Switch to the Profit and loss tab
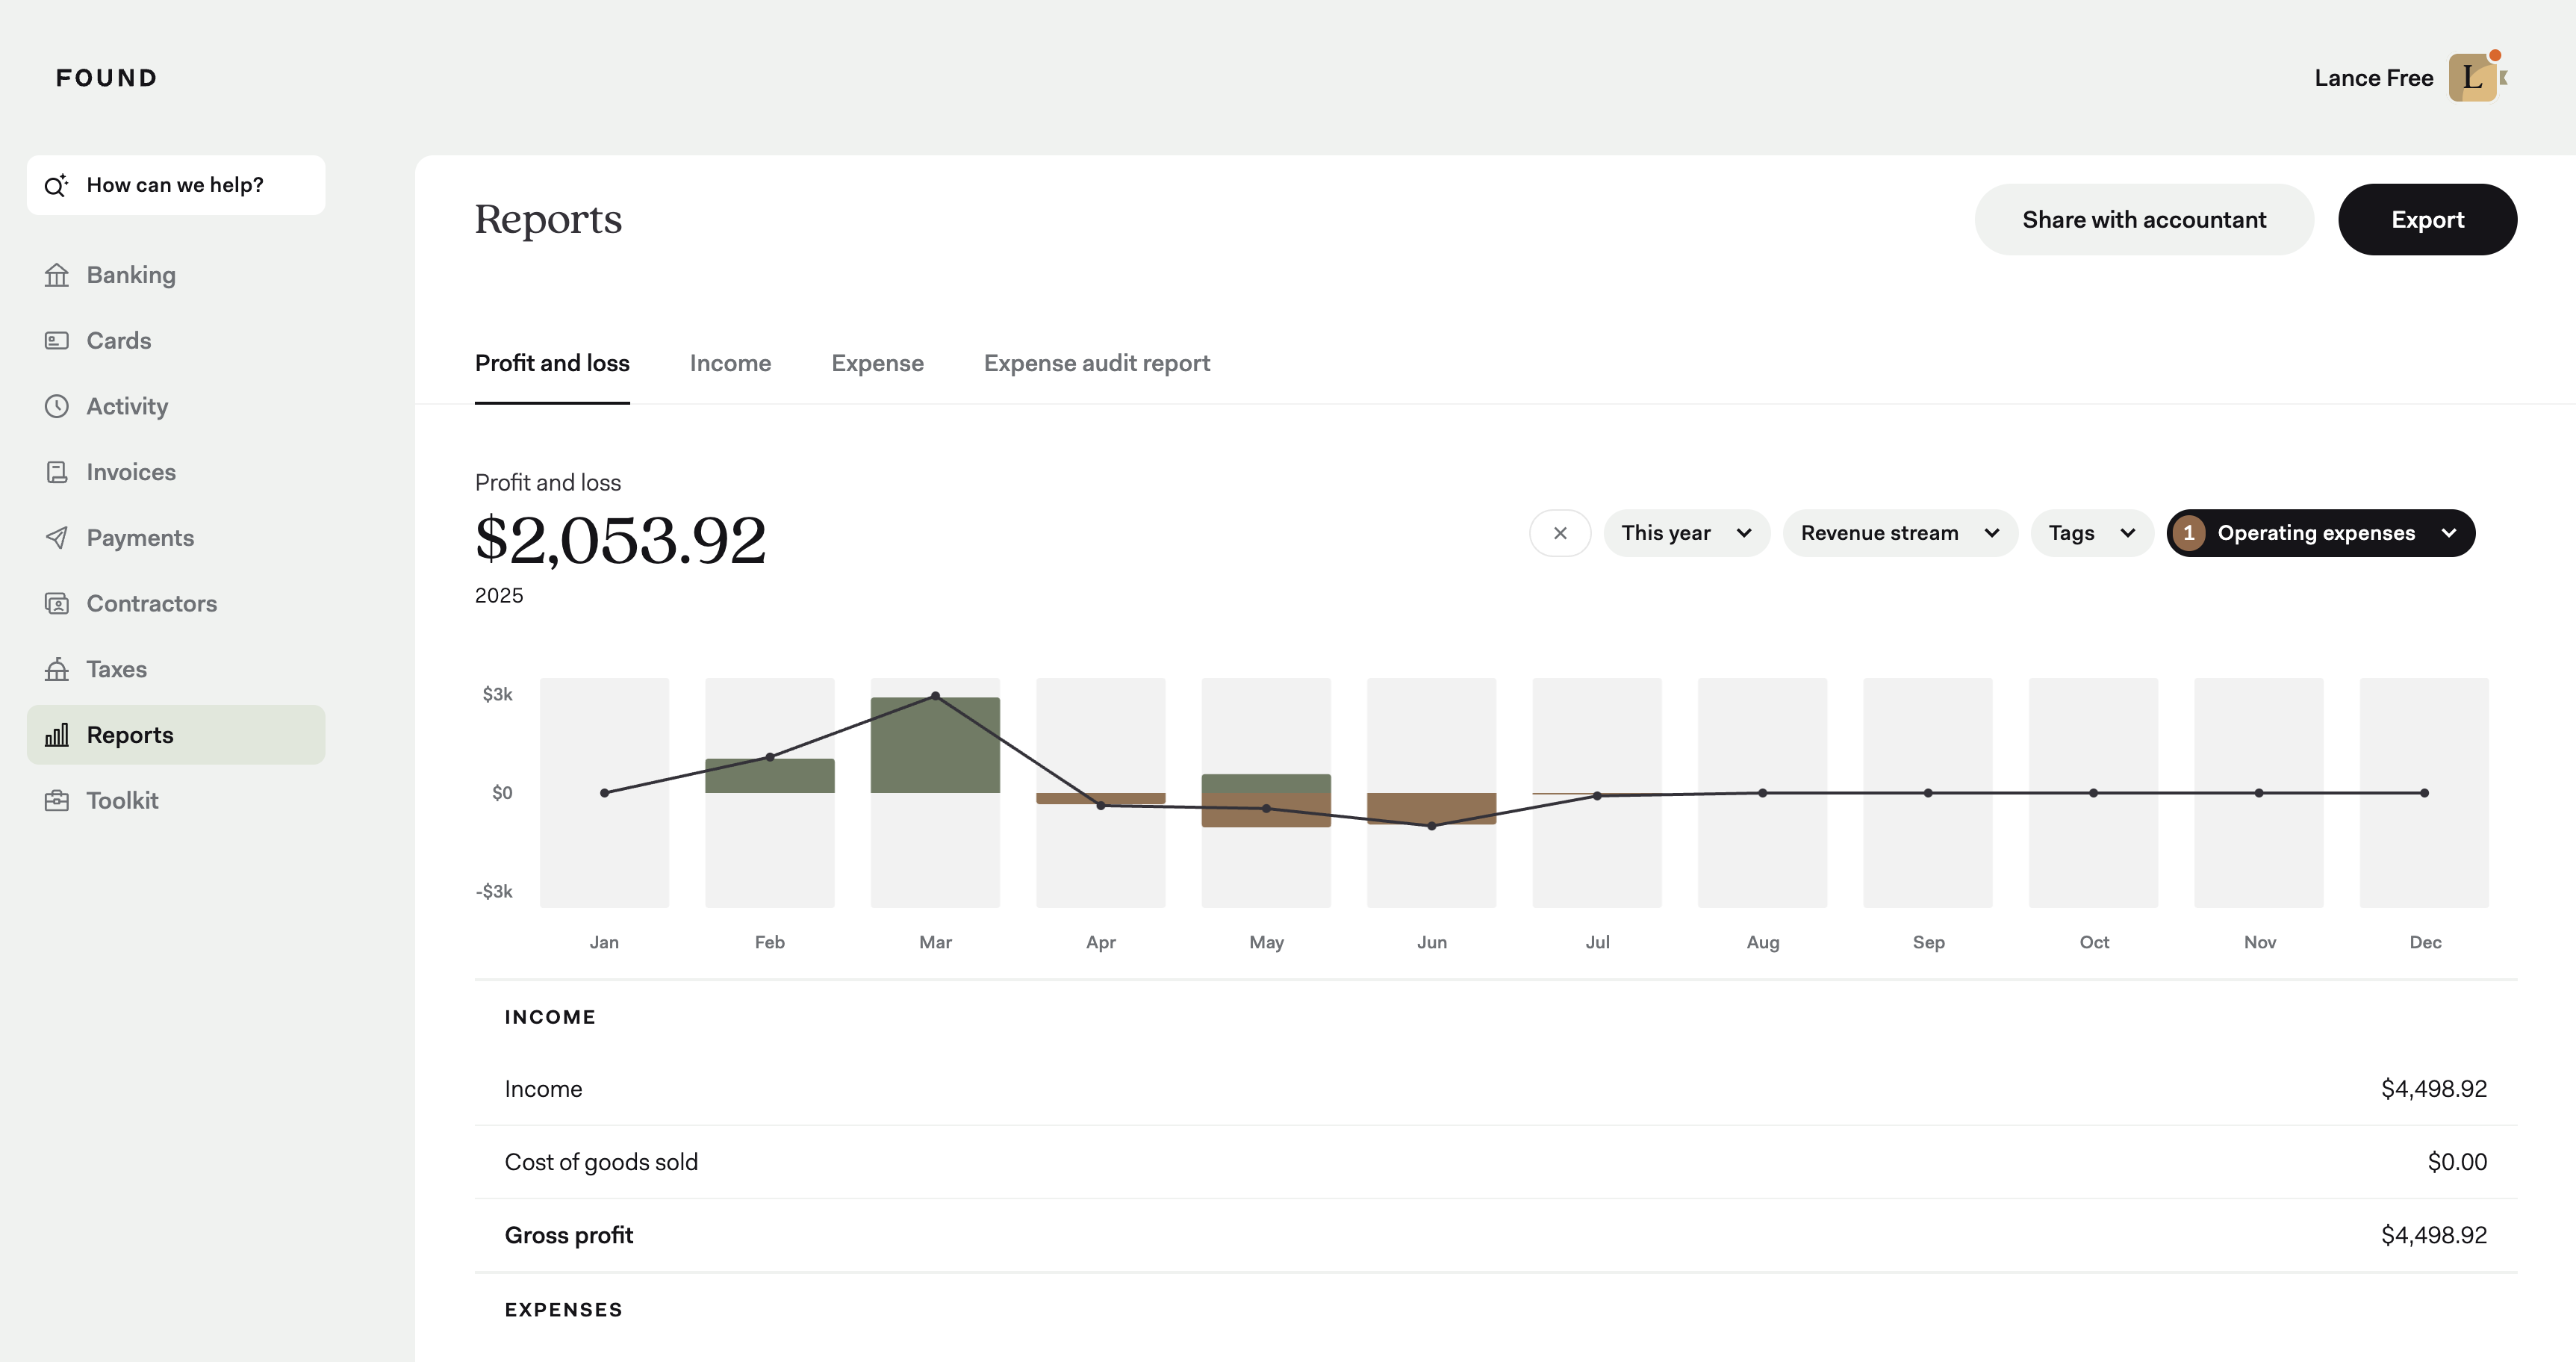This screenshot has height=1362, width=2576. point(552,363)
